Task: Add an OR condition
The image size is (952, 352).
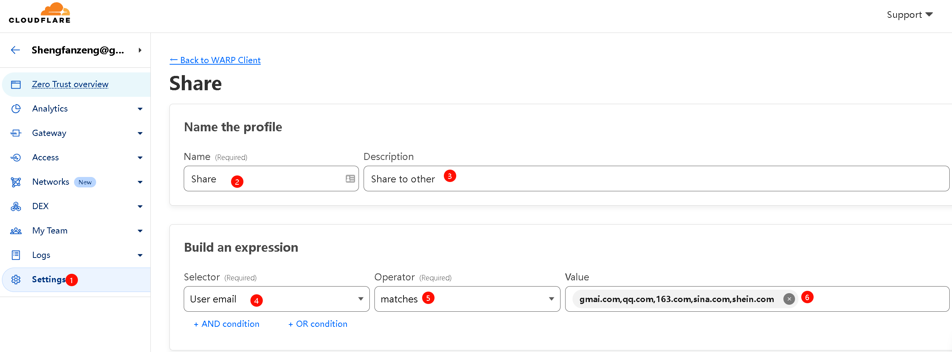Action: pyautogui.click(x=318, y=324)
